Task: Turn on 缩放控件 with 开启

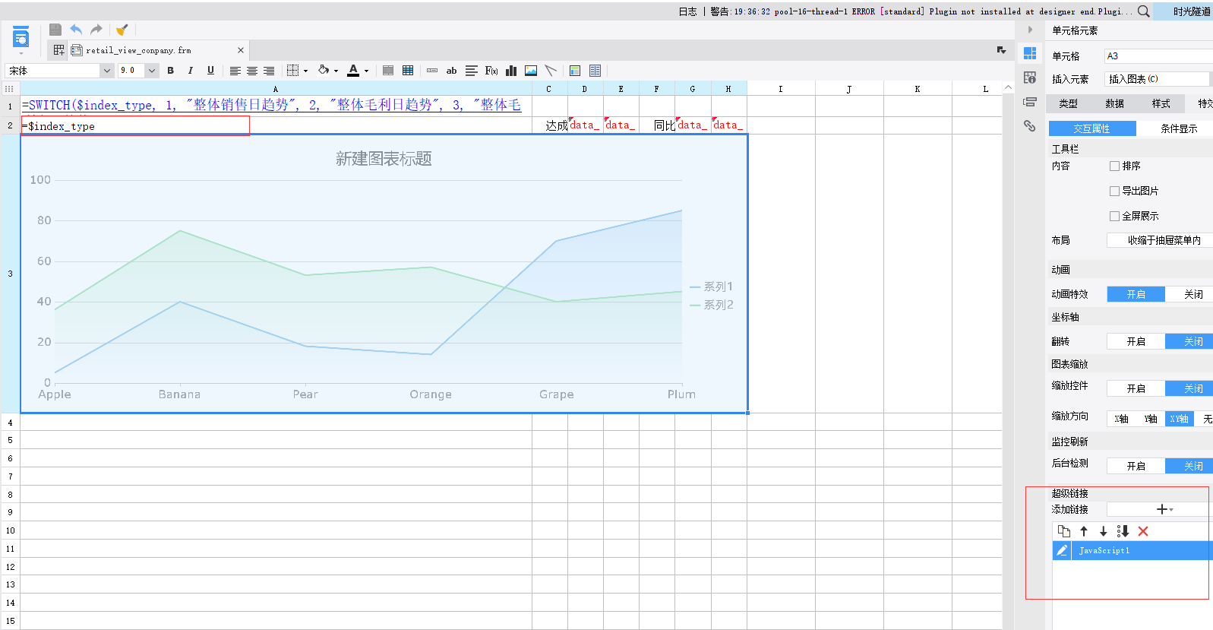Action: [1136, 388]
